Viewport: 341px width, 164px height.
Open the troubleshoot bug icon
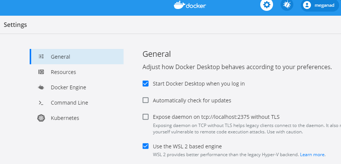coord(287,5)
